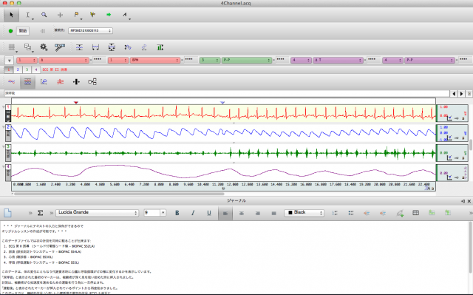473x295 pixels.
Task: Open the Lucida Grande font dropdown
Action: pyautogui.click(x=97, y=213)
